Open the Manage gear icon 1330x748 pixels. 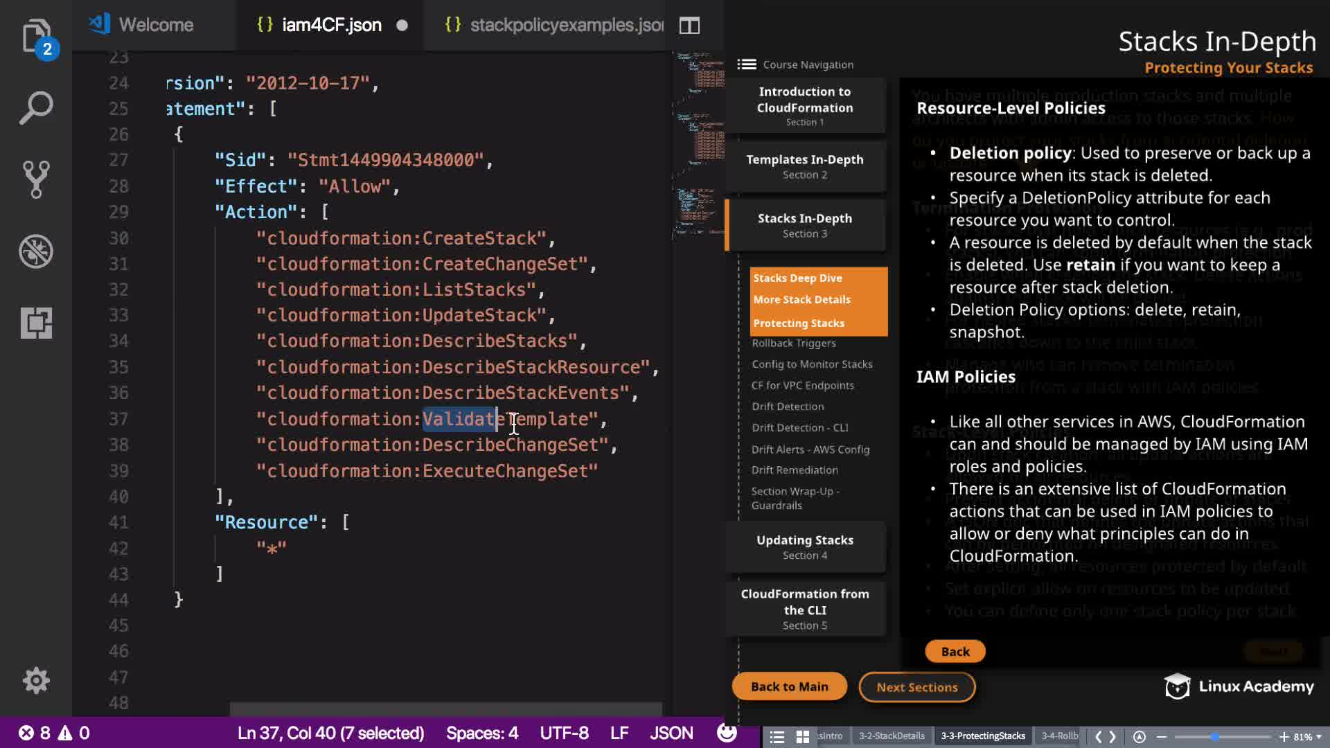point(36,681)
